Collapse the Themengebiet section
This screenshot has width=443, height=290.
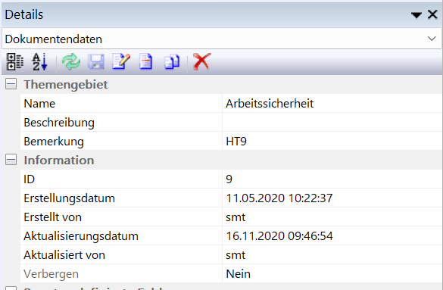coord(11,84)
